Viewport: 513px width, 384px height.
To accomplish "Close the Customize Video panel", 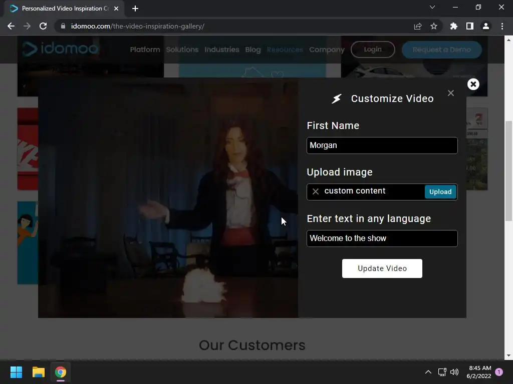I will coord(451,93).
